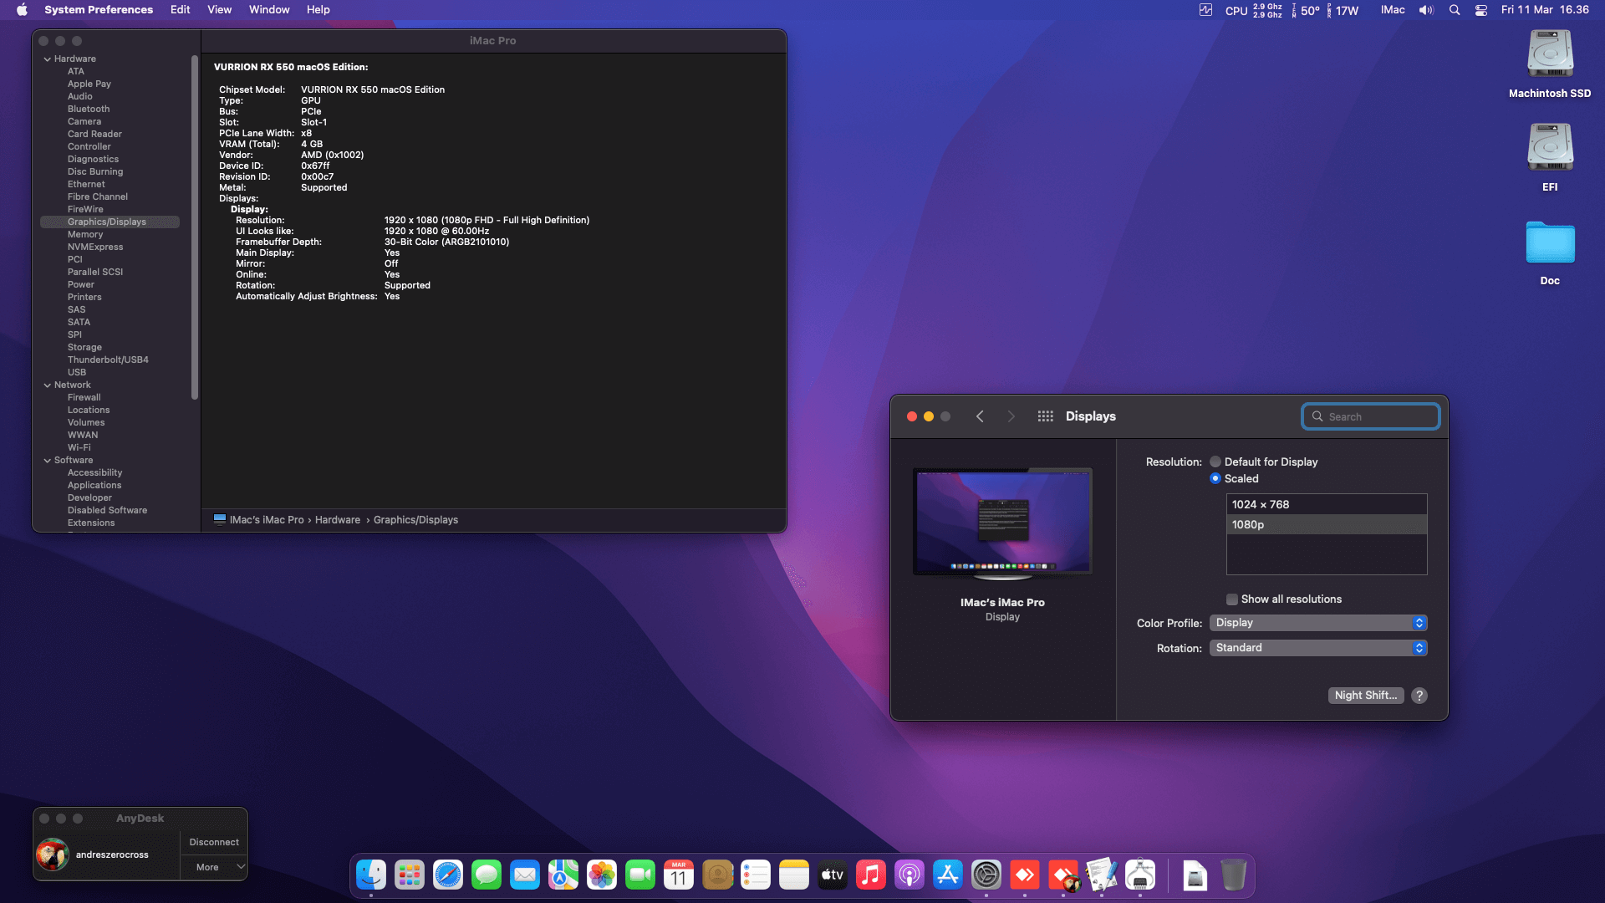Click the Night Shift button
Viewport: 1605px width, 903px height.
pos(1366,696)
